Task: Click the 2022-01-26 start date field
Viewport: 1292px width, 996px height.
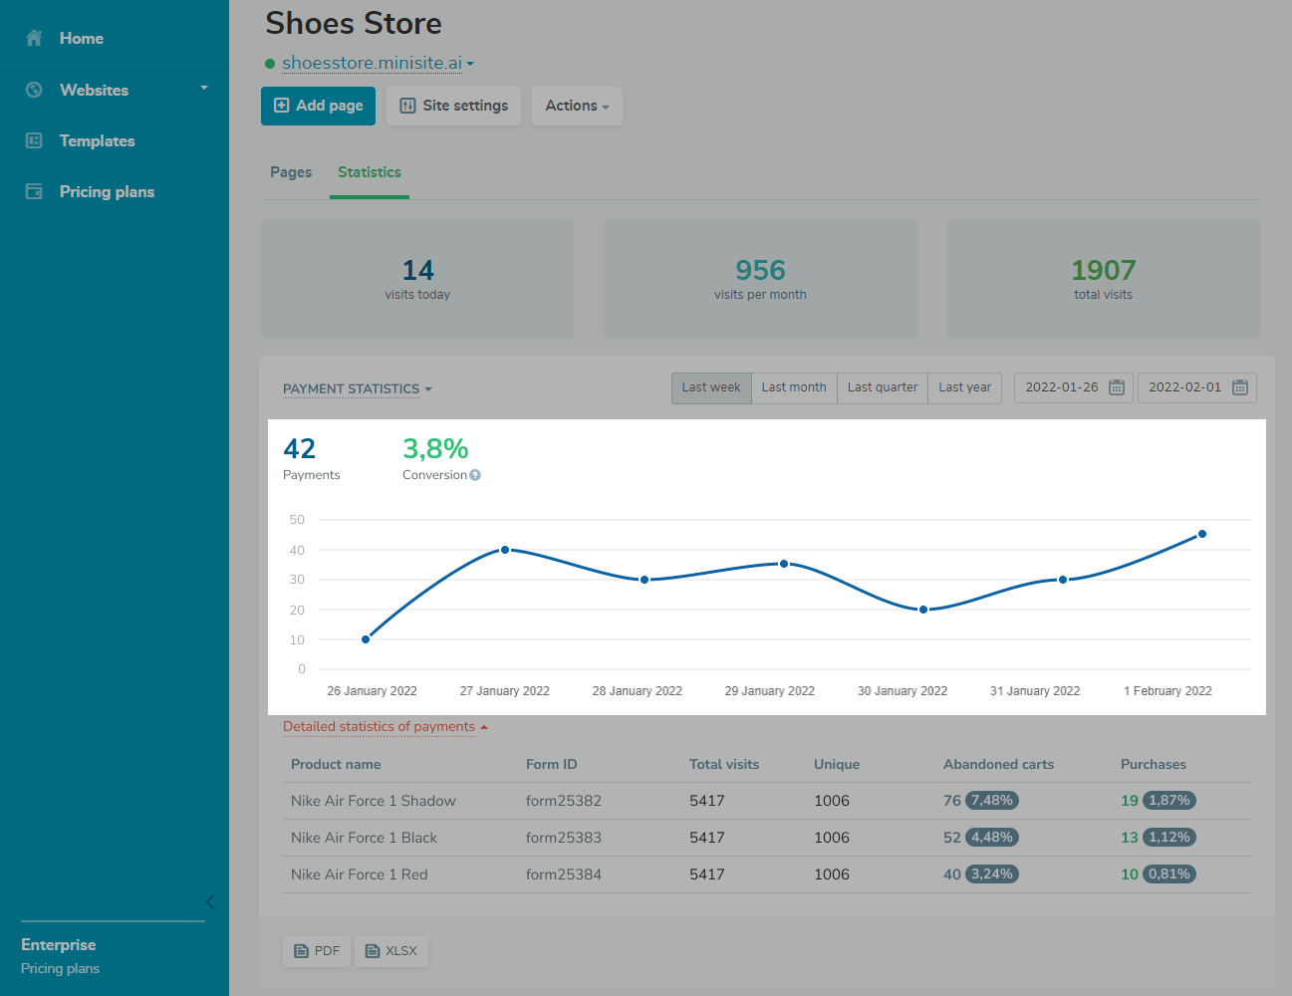Action: click(1061, 387)
